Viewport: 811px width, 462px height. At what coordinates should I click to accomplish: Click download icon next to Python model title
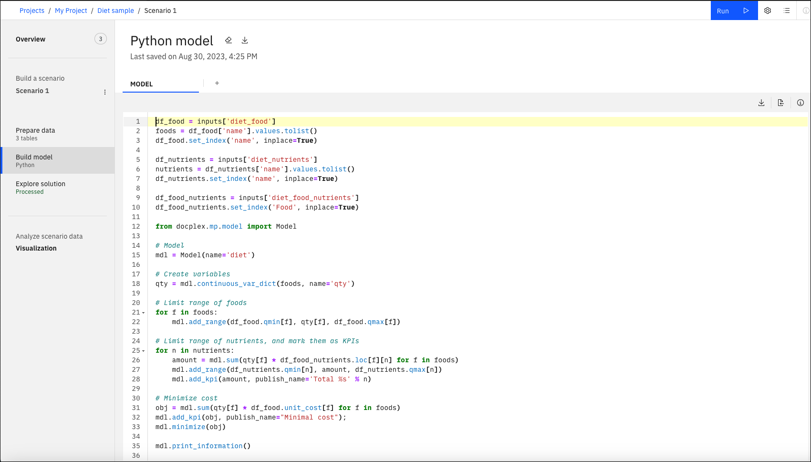245,40
